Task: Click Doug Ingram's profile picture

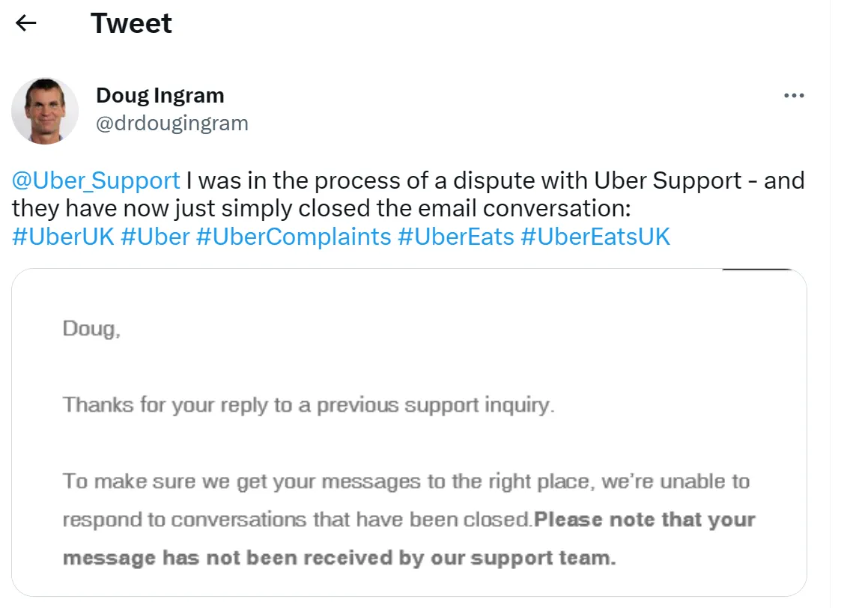Action: [x=45, y=111]
